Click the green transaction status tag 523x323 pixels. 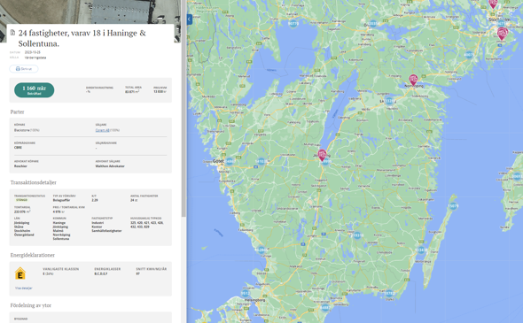pyautogui.click(x=21, y=200)
